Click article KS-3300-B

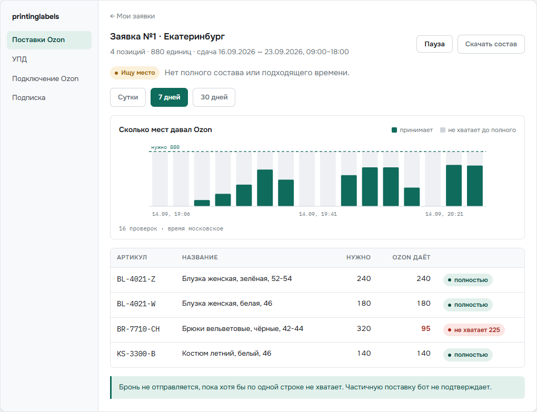(x=136, y=354)
